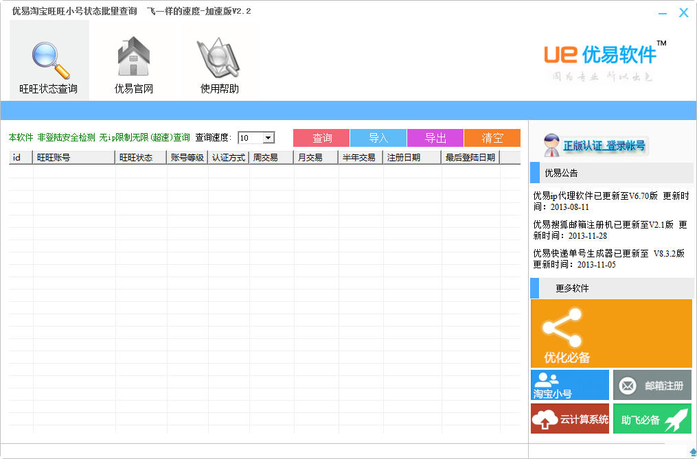Open the 优易ip代理软件 update announcement

pyautogui.click(x=611, y=201)
